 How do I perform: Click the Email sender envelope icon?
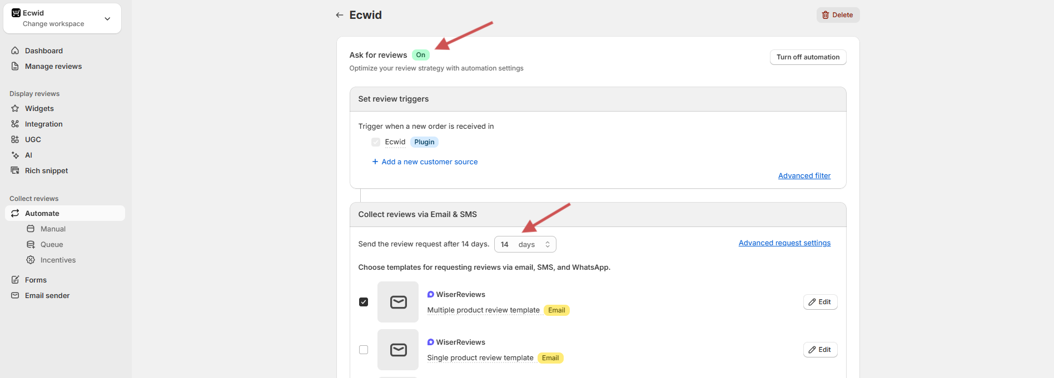pos(15,295)
